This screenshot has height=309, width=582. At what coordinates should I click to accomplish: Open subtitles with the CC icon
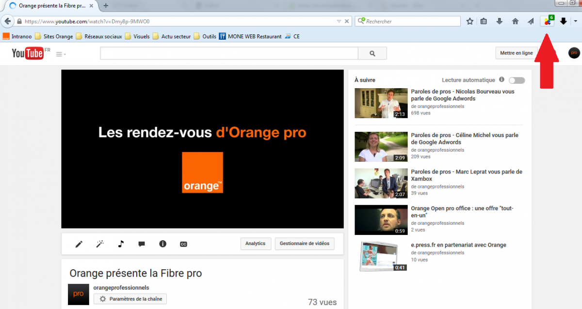point(183,244)
